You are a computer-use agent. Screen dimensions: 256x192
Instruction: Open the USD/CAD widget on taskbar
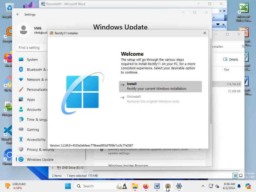[x=15, y=186]
